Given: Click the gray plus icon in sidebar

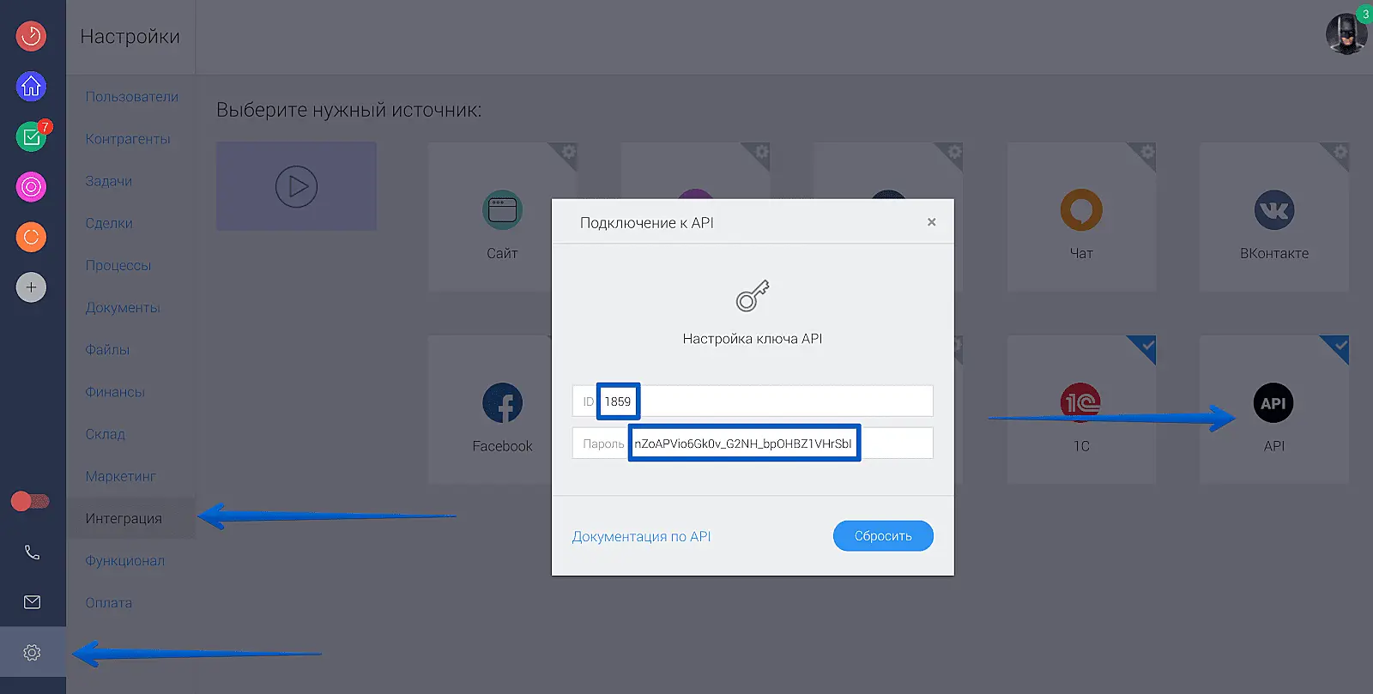Looking at the screenshot, I should pos(31,287).
